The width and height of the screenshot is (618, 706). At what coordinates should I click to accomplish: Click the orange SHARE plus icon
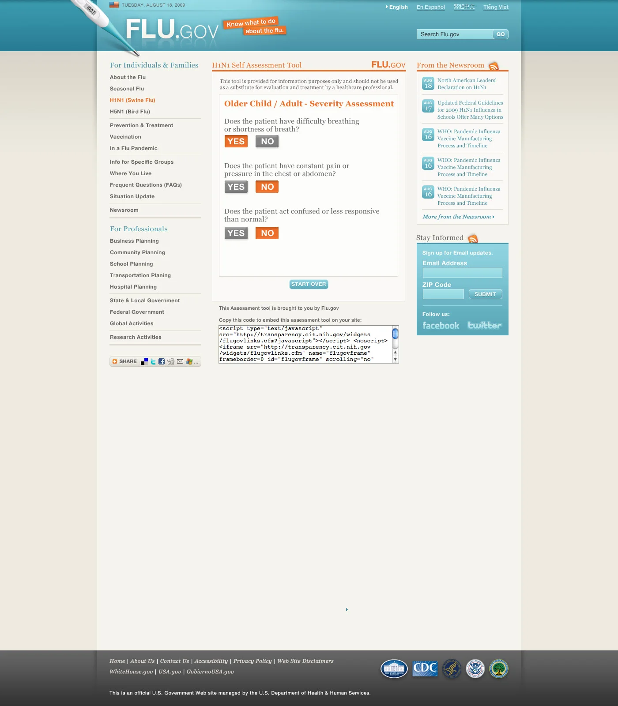click(115, 361)
